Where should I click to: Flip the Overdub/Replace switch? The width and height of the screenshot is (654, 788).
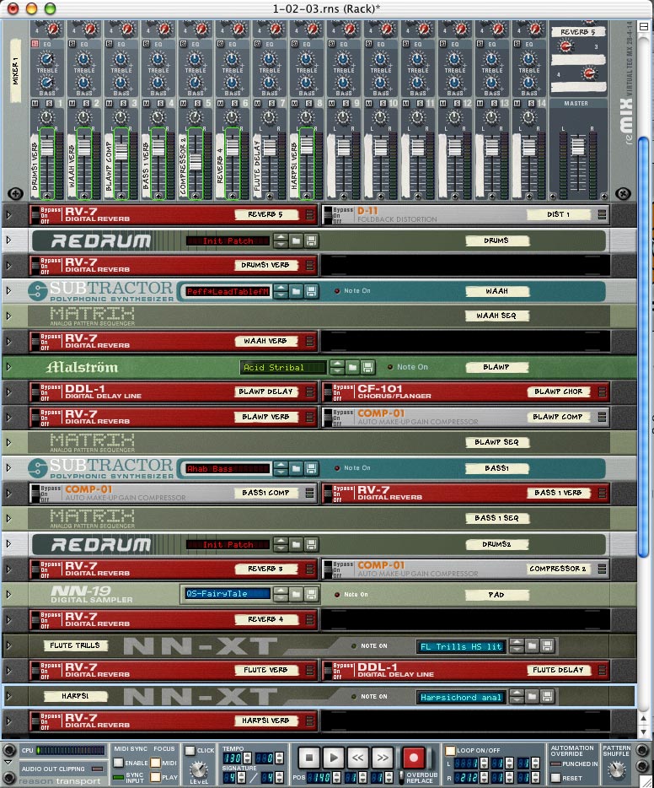click(x=401, y=777)
